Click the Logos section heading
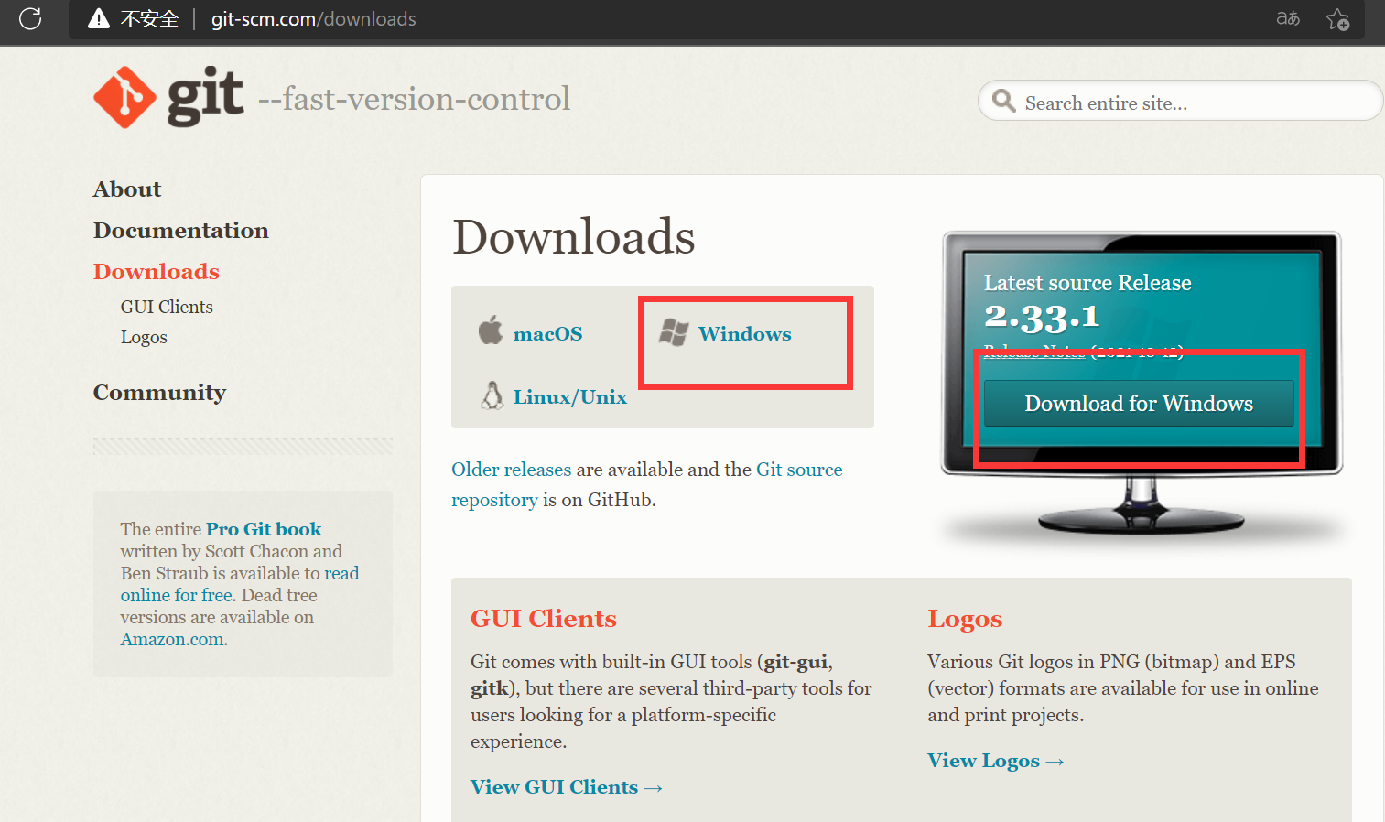Viewport: 1385px width, 822px height. click(x=965, y=620)
